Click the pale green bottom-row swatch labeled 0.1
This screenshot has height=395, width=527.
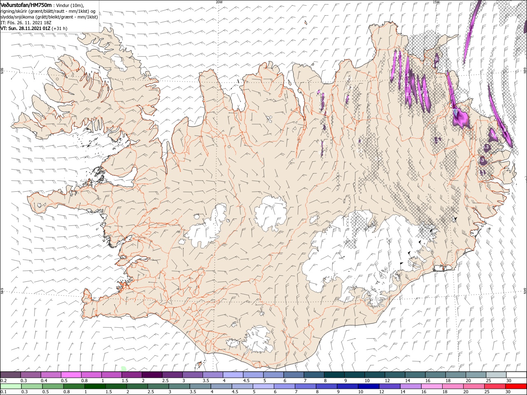[x=11, y=386]
